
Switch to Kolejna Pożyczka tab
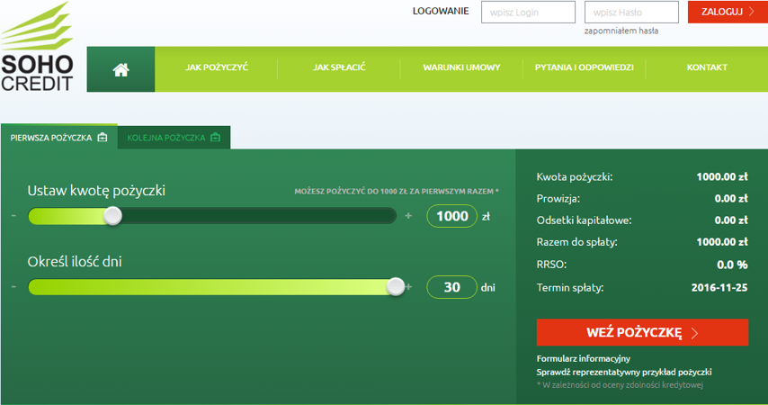[174, 138]
